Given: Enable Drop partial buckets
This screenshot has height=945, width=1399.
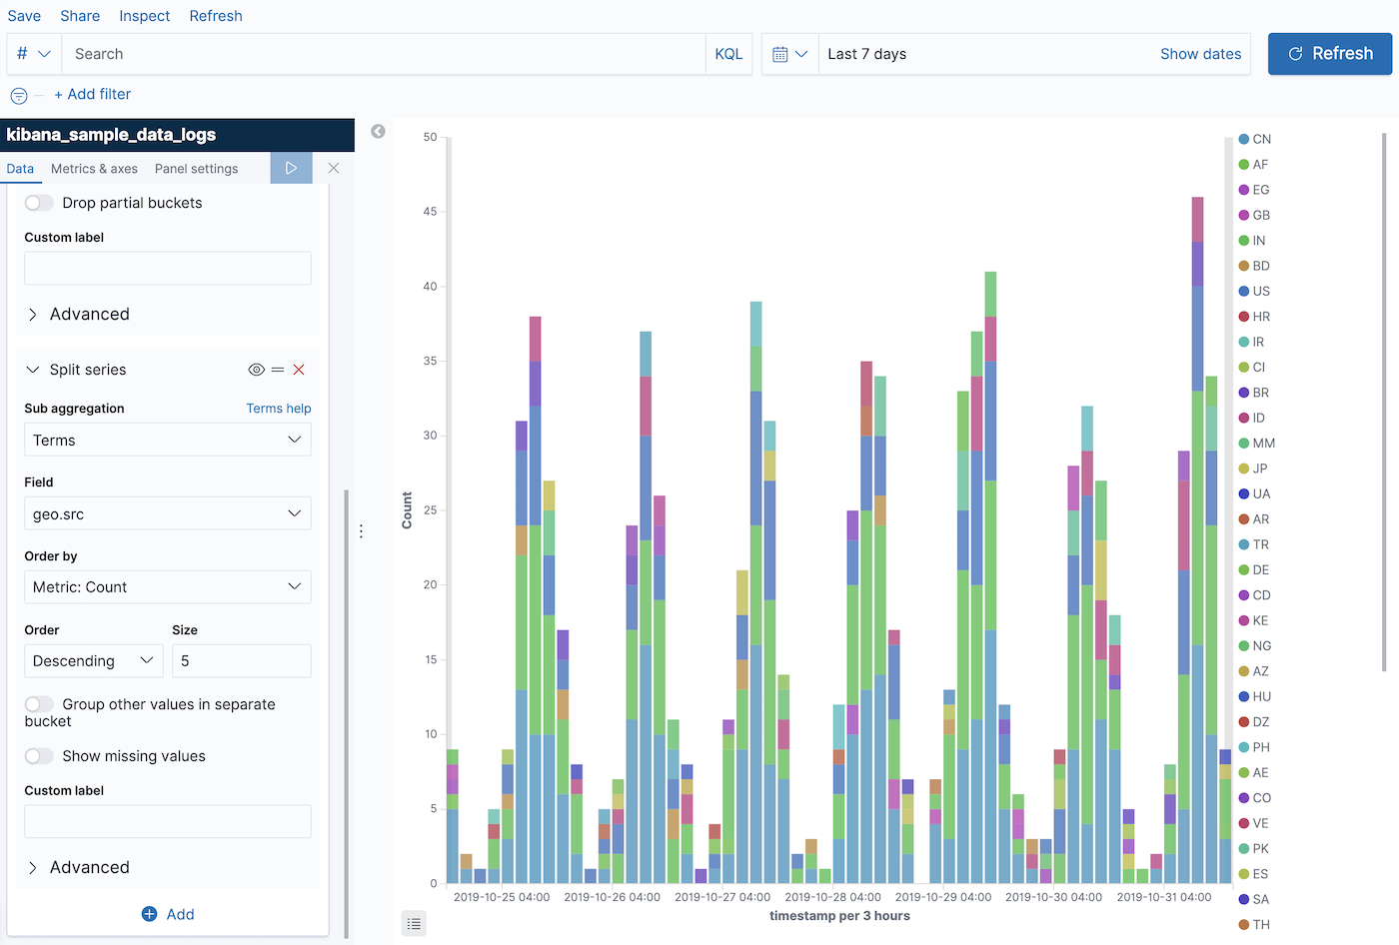Looking at the screenshot, I should coord(38,202).
